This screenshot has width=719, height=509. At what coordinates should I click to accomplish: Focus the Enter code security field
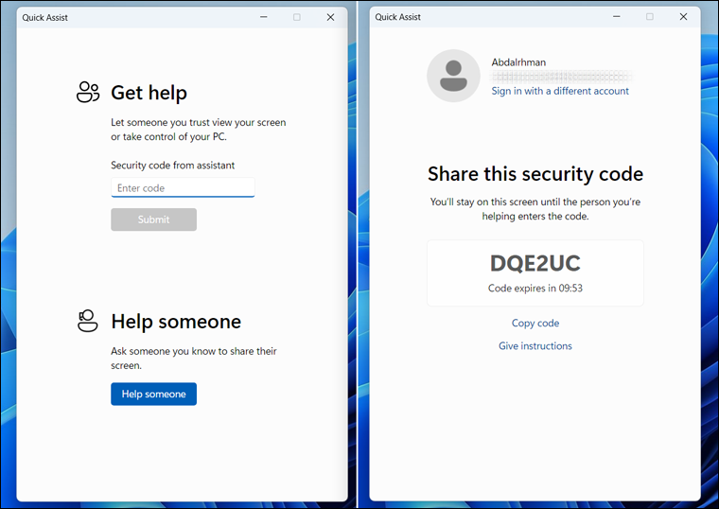click(183, 187)
